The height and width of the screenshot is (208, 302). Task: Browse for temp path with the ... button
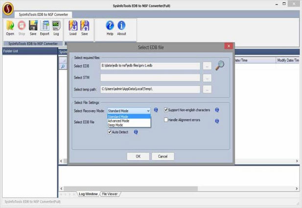(207, 90)
